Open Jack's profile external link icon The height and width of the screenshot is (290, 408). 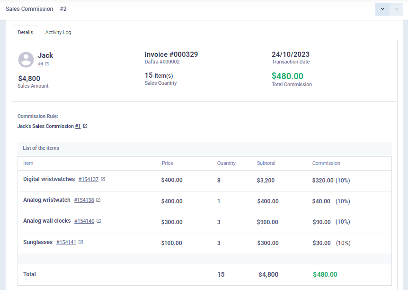(47, 64)
